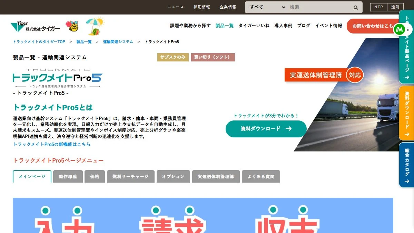Open the ニュース link in top bar
This screenshot has height=233, width=414.
coord(176,7)
